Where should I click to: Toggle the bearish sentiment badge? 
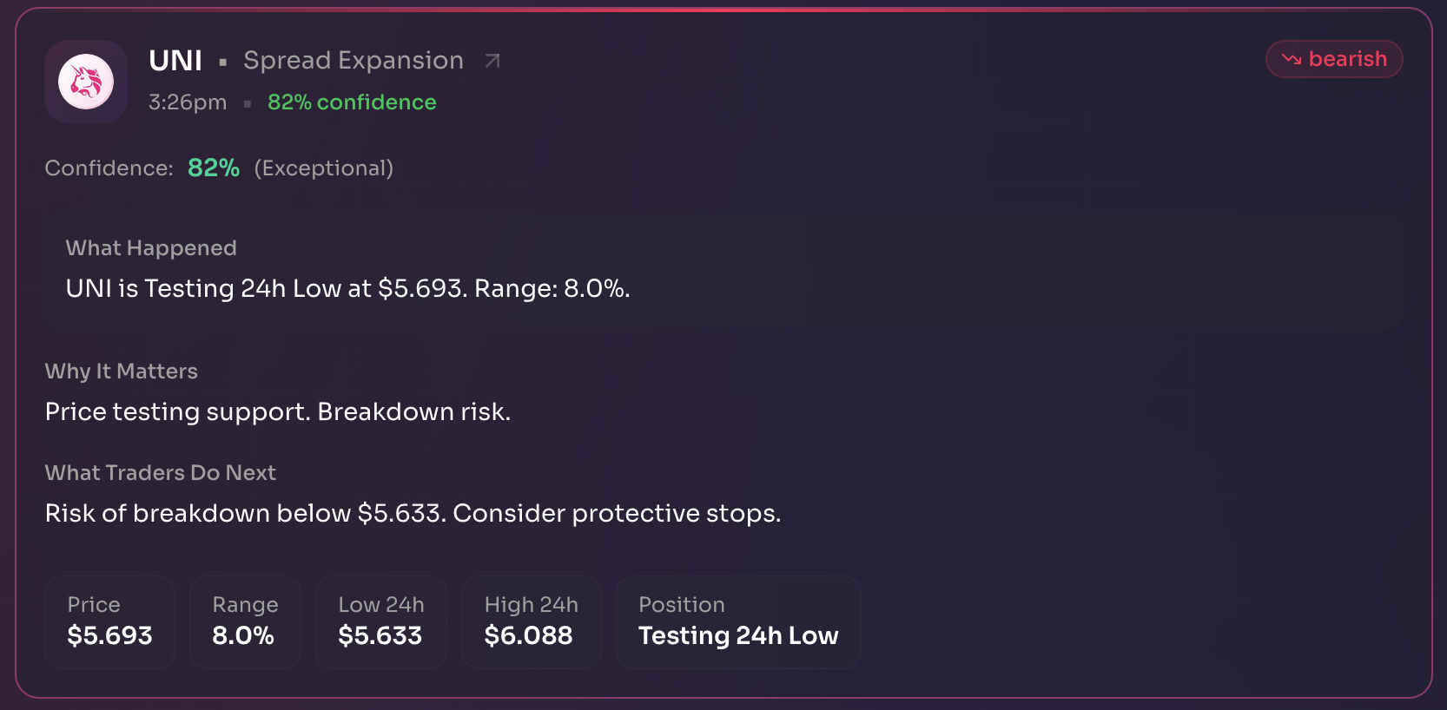pos(1334,59)
